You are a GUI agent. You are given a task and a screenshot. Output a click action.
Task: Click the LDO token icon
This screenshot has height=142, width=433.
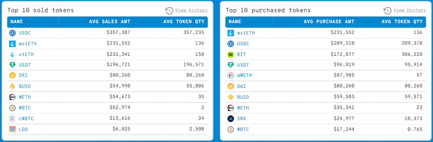click(12, 129)
